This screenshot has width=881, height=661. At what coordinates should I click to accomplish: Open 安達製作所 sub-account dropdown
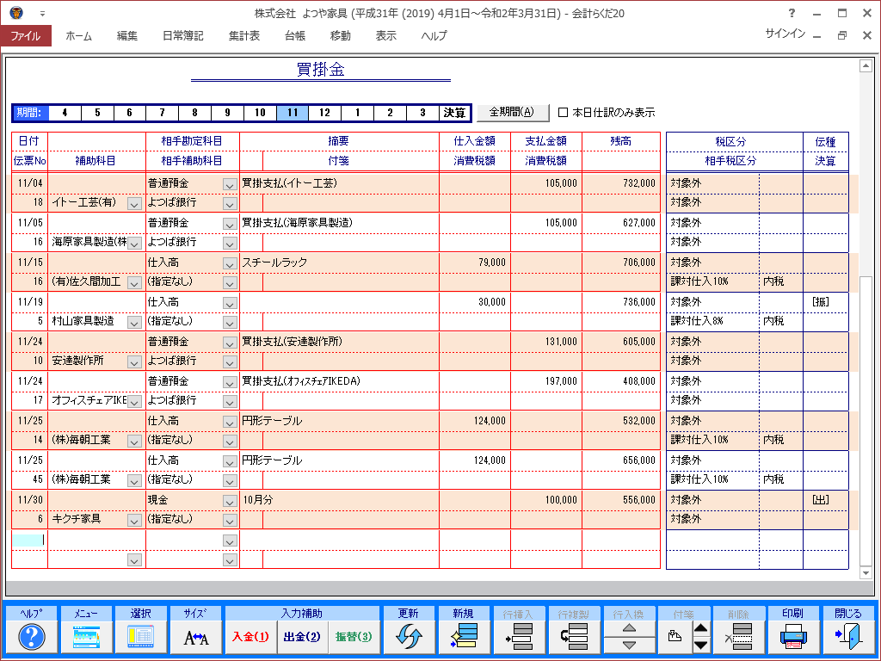point(134,362)
